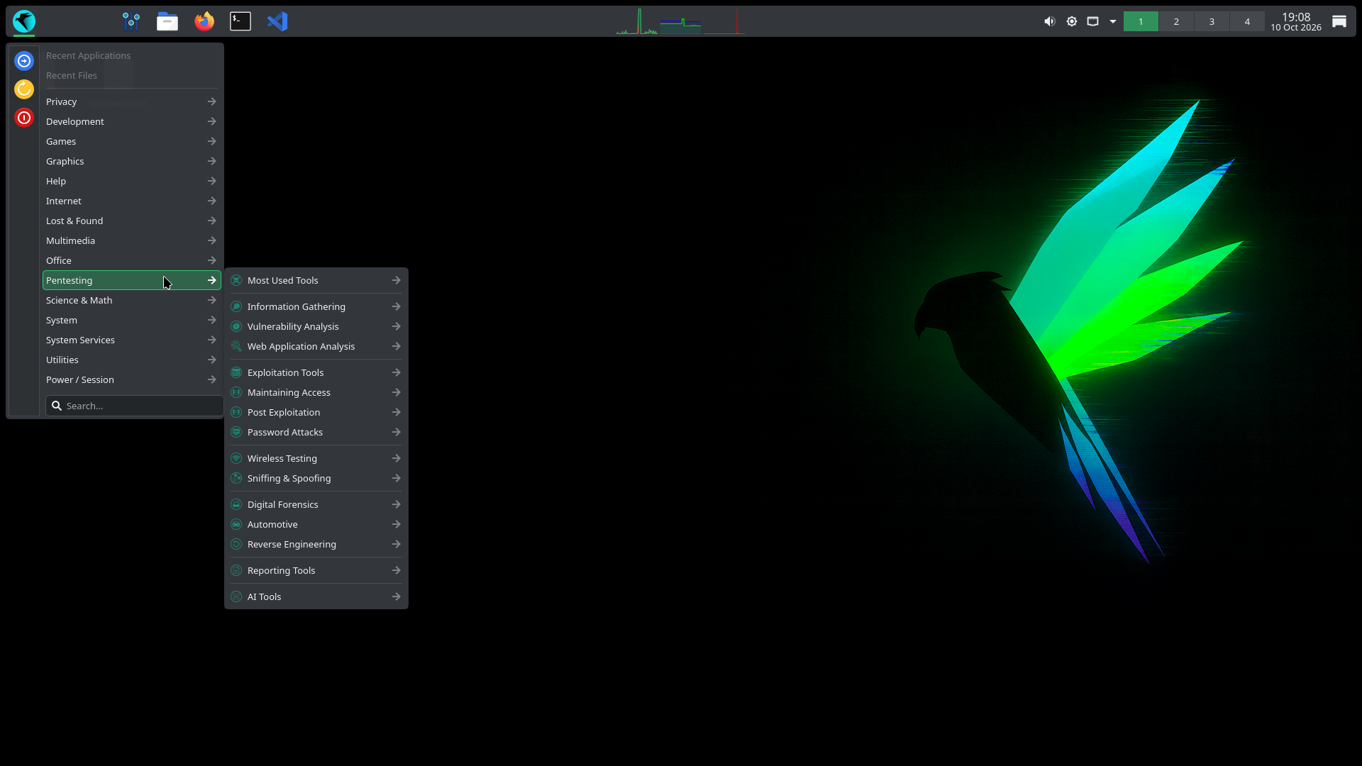Image resolution: width=1362 pixels, height=766 pixels.
Task: Open the volume speaker tray icon
Action: pos(1050,21)
